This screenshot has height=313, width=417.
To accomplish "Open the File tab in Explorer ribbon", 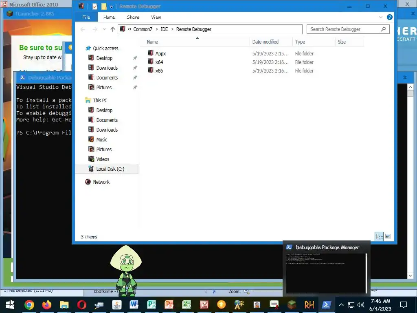I will pyautogui.click(x=86, y=17).
